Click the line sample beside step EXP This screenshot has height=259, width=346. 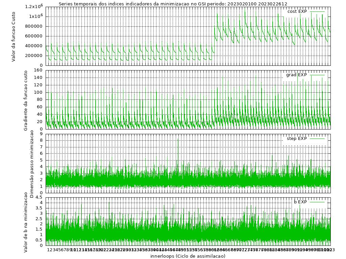317,139
